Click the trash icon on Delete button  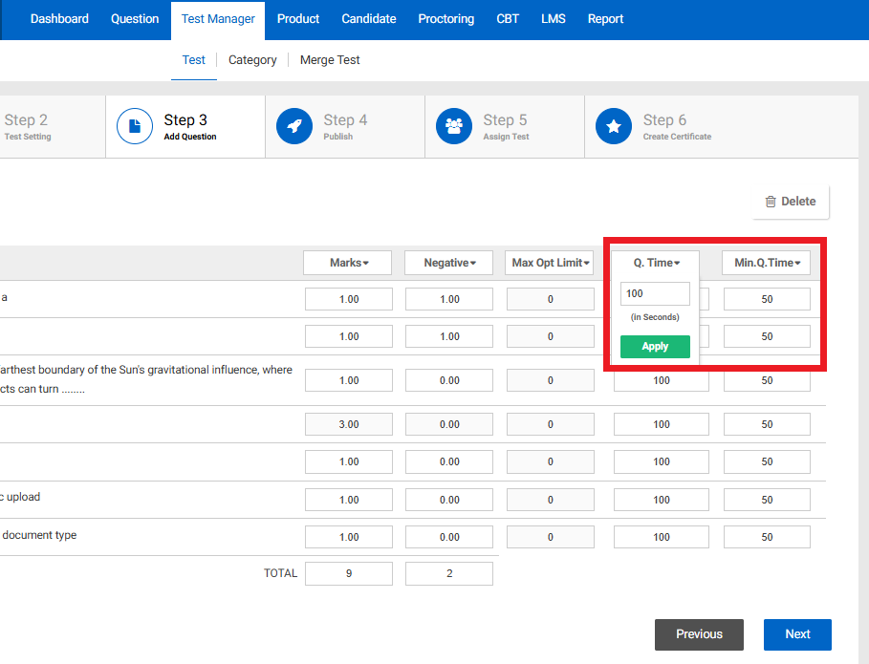tap(771, 202)
